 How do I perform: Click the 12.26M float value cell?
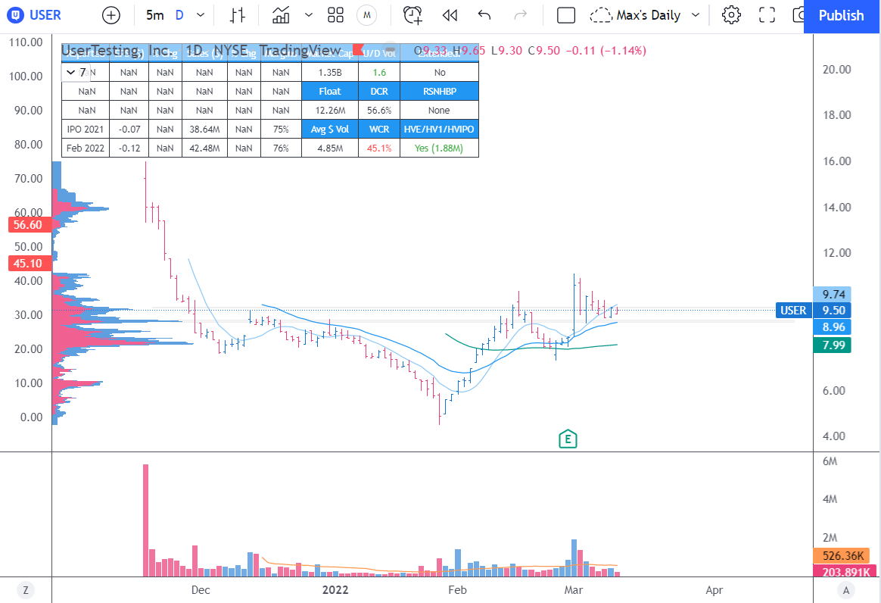[x=330, y=111]
